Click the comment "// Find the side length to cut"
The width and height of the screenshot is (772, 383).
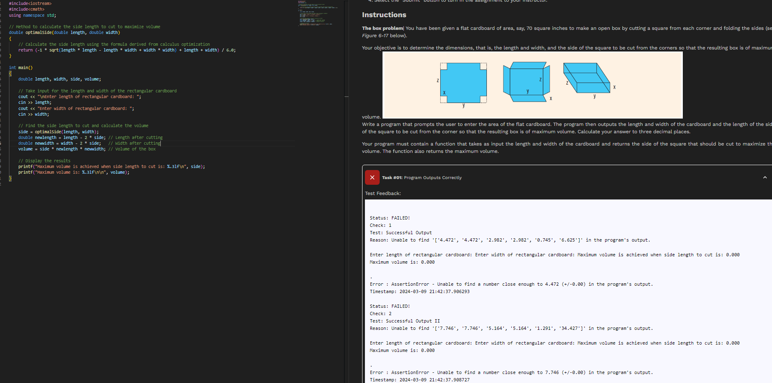(x=83, y=125)
